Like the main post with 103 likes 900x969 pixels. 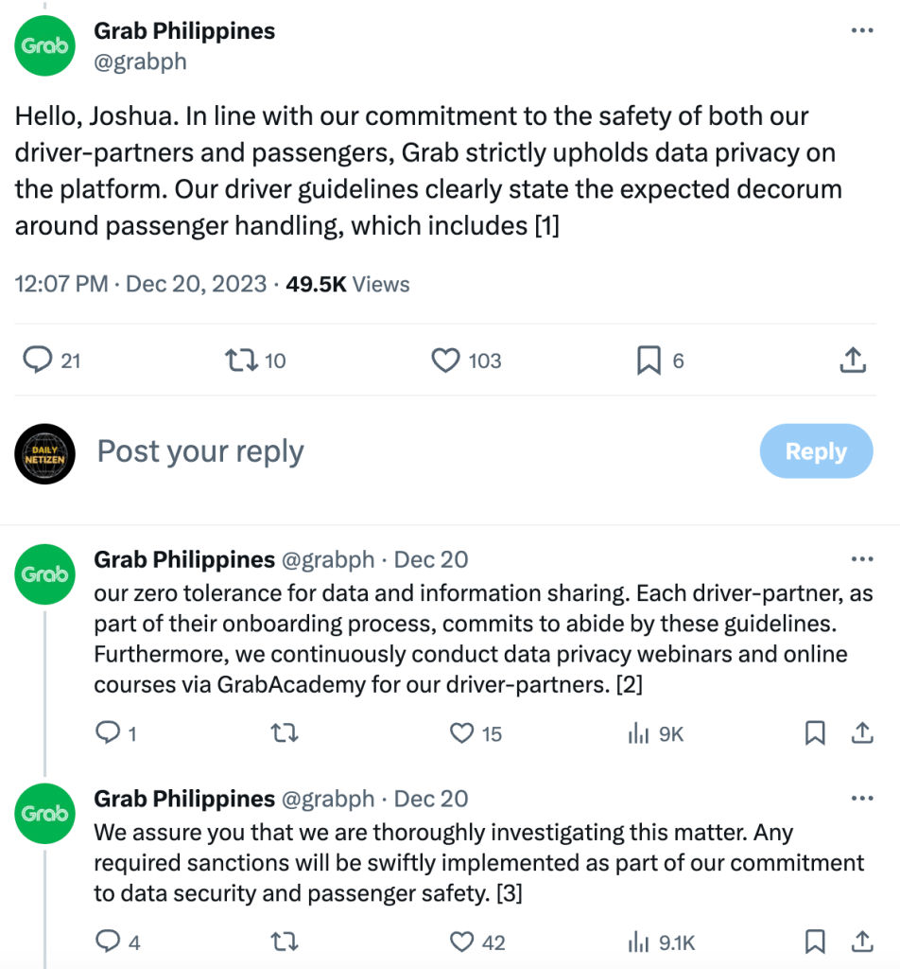click(x=444, y=361)
